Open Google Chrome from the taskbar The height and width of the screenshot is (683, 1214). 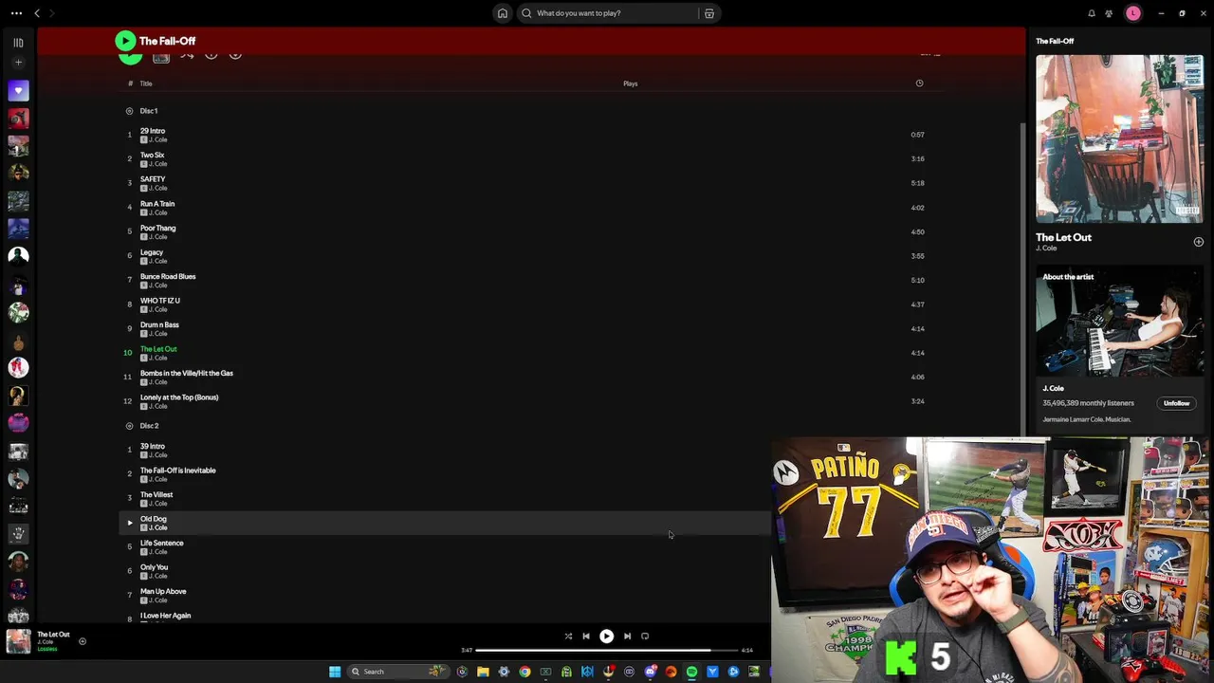524,672
